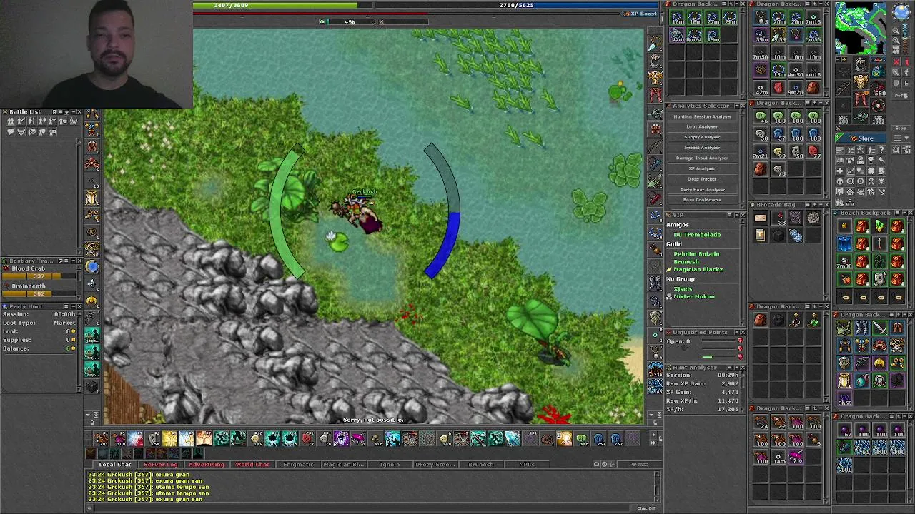Collapse the Brocade Bag container
The height and width of the screenshot is (514, 915).
[x=821, y=205]
